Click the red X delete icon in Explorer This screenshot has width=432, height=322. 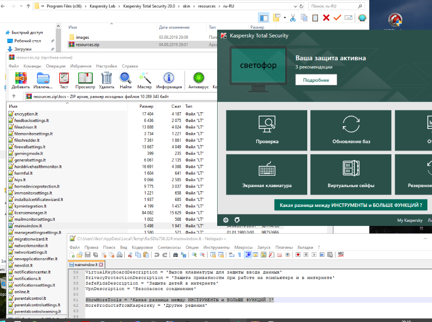pyautogui.click(x=326, y=18)
